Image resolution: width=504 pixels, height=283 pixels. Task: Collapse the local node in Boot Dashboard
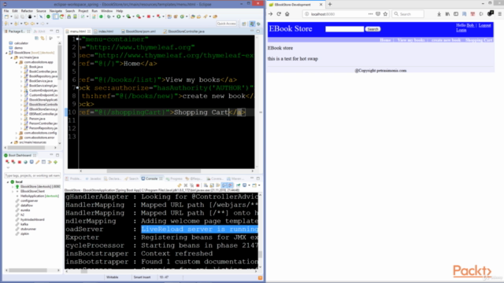[8, 182]
